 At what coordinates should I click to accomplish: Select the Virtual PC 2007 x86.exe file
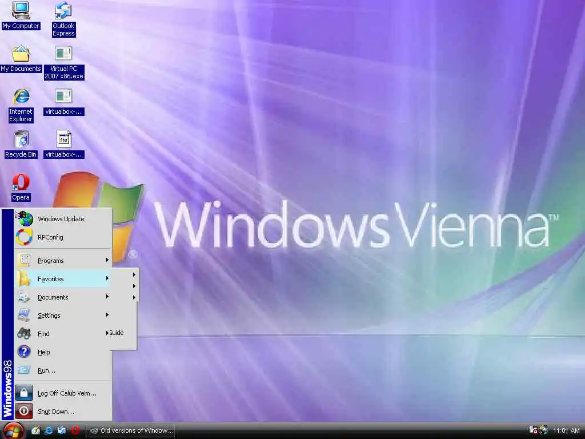pyautogui.click(x=64, y=62)
